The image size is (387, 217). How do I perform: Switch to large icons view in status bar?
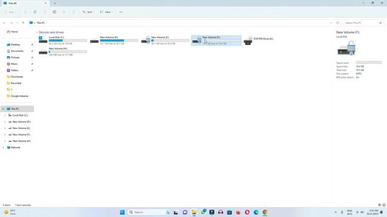(x=384, y=205)
